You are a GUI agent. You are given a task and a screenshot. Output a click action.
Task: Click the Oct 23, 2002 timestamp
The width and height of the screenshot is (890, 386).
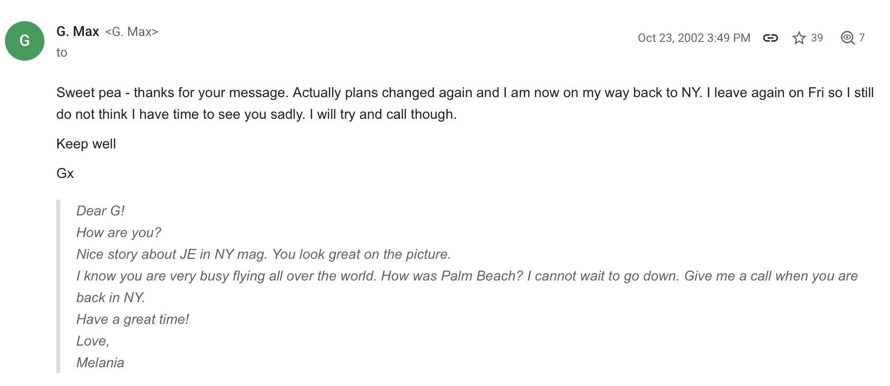(694, 38)
